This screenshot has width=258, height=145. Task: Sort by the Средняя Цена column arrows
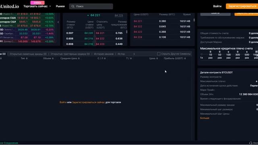click(79, 58)
